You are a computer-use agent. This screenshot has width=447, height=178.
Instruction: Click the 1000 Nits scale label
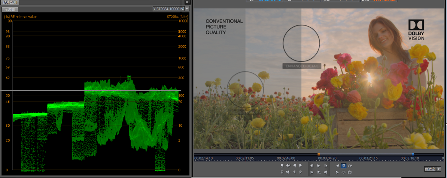coord(182,58)
